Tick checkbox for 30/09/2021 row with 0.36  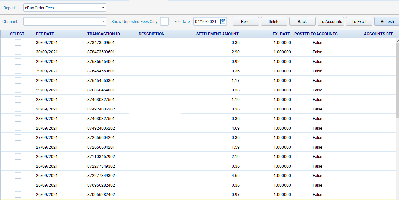[x=18, y=42]
